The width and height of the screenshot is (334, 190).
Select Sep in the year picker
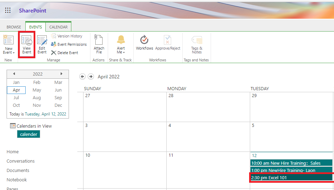(58, 98)
